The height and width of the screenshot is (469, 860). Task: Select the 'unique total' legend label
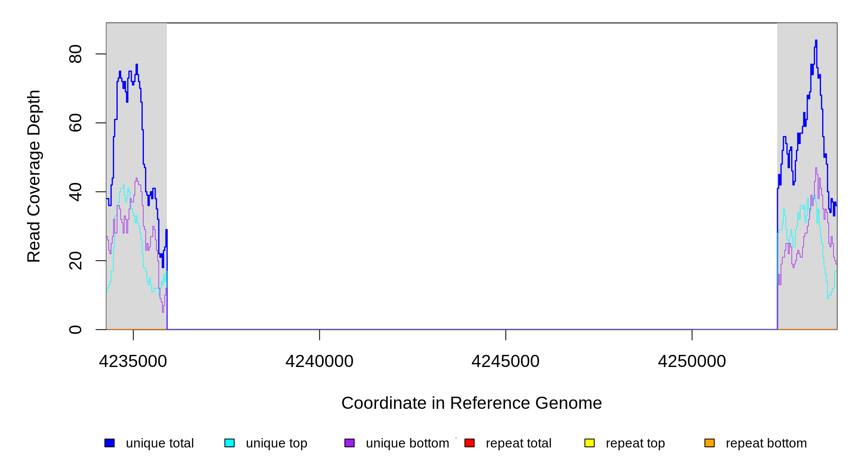(x=159, y=443)
